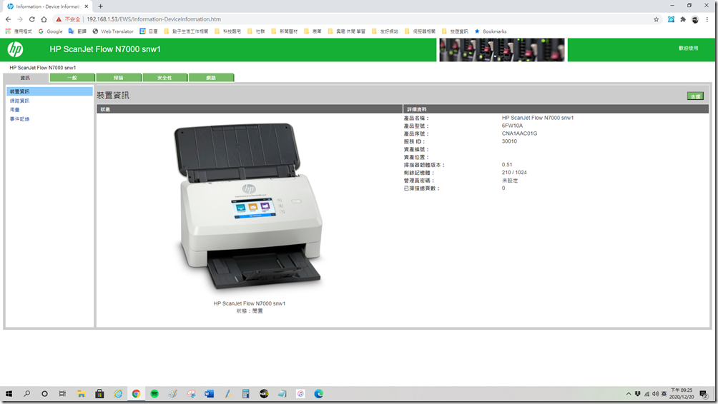Click the green 支援 button

click(695, 96)
